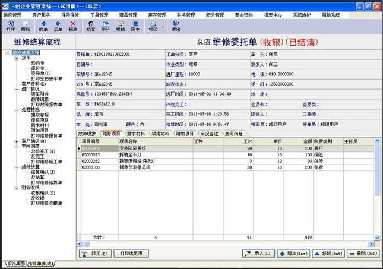The image size is (383, 269).
Task: Go to previous order with 前单 icon
Action: point(43,26)
